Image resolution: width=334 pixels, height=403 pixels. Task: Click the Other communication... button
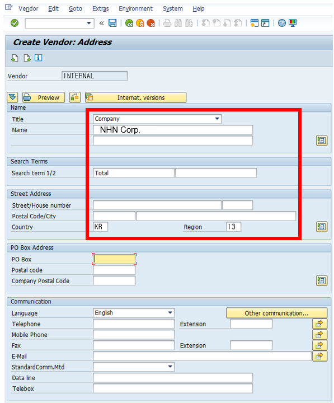[276, 313]
